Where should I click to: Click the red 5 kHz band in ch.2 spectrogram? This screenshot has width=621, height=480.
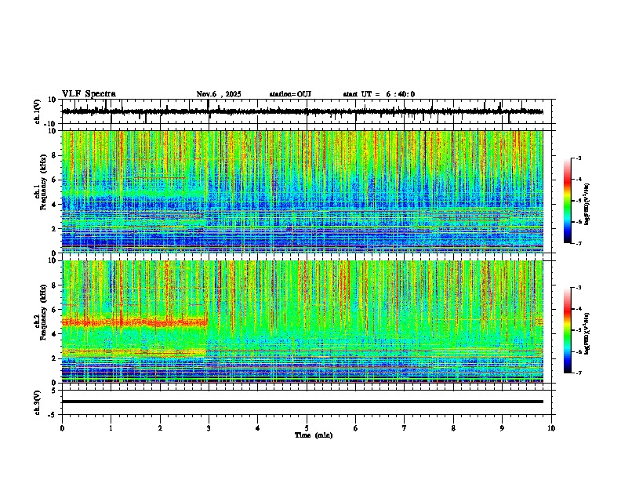pyautogui.click(x=135, y=322)
